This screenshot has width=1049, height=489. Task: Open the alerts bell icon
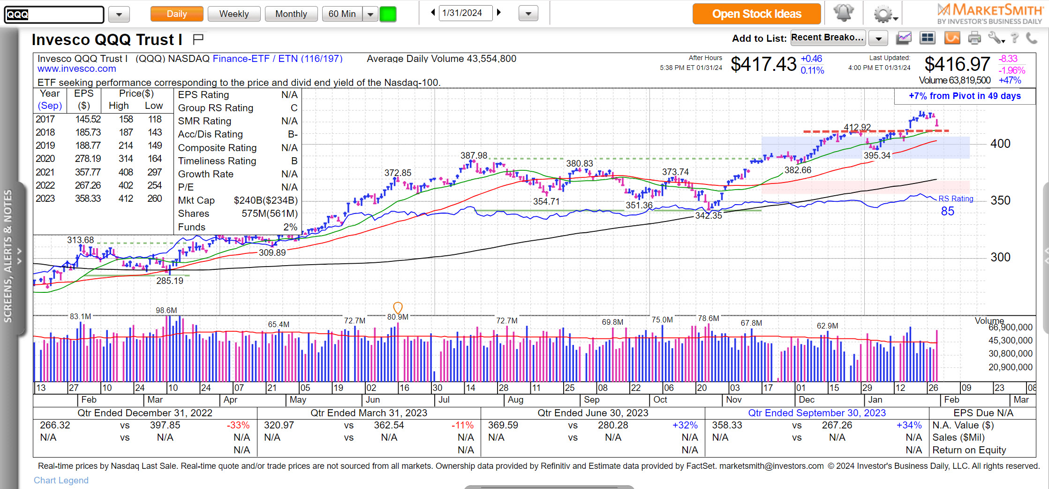tap(844, 13)
